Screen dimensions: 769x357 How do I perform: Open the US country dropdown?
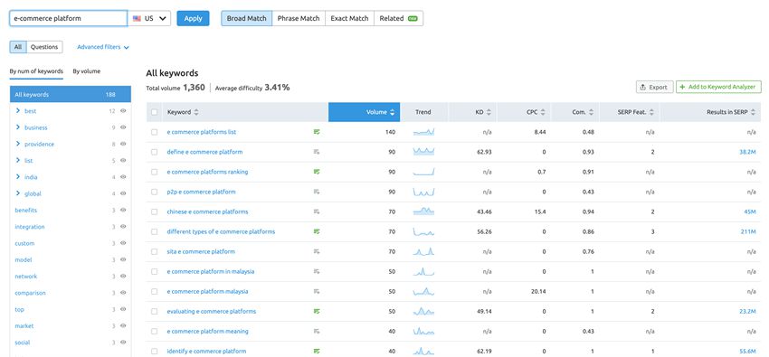click(x=149, y=18)
